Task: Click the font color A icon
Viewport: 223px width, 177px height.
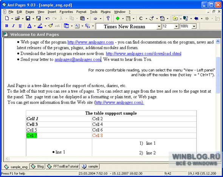Action: pos(29,26)
